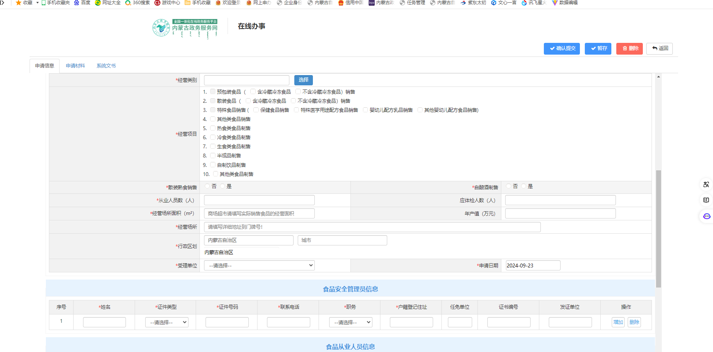
Task: Open the 证件类型 dropdown
Action: (167, 322)
